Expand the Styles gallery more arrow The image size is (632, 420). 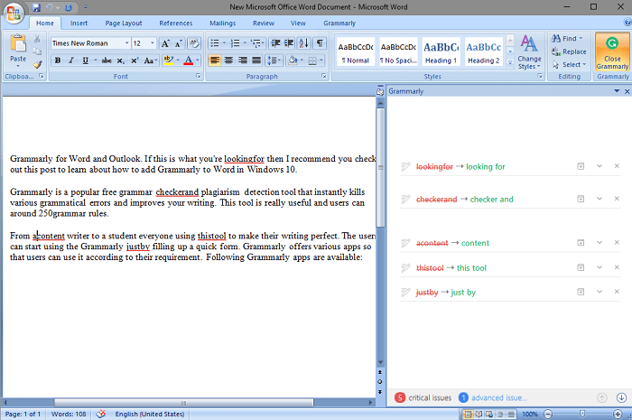pos(510,63)
